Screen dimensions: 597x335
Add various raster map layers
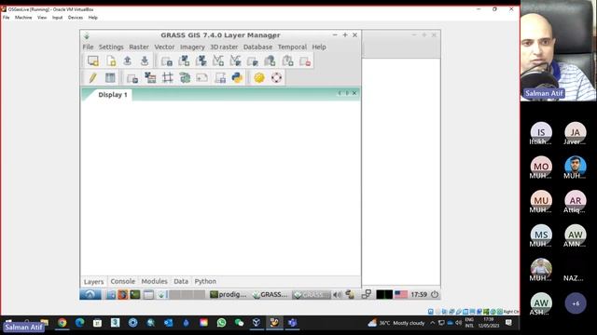201,60
